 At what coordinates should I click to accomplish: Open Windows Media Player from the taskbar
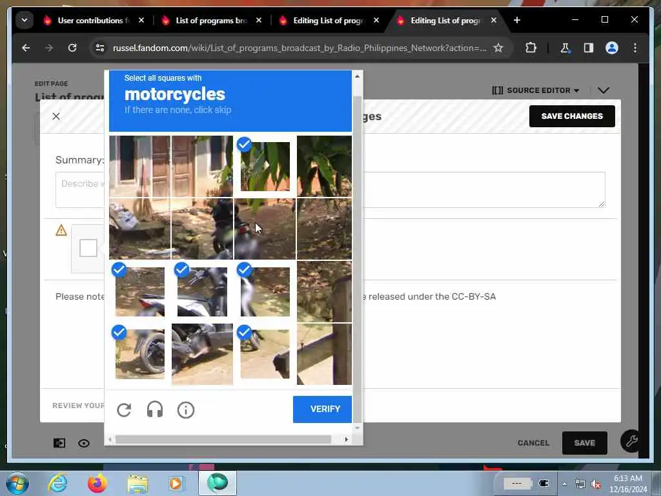click(176, 483)
